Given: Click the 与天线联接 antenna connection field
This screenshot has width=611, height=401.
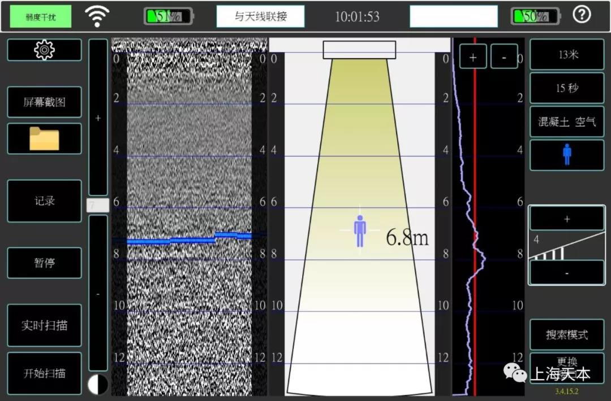Looking at the screenshot, I should coord(260,16).
